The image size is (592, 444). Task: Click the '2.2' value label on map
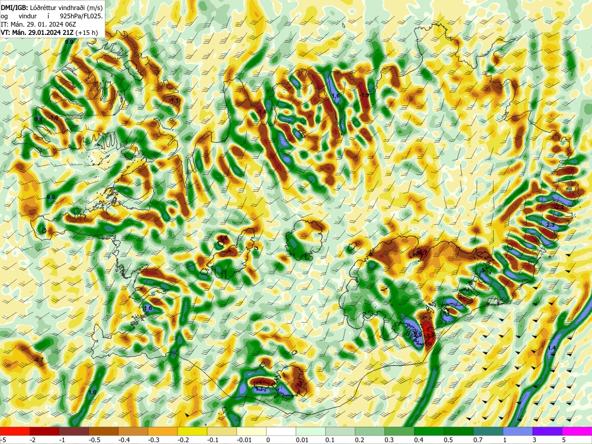click(x=559, y=207)
